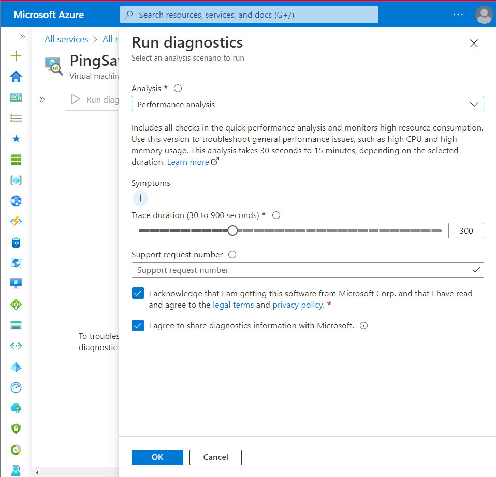Click the SQL databases sidebar icon
Screen dimensions: 496x477
[x=16, y=242]
